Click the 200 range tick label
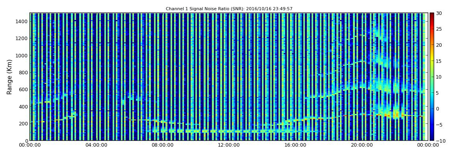 tap(23, 123)
